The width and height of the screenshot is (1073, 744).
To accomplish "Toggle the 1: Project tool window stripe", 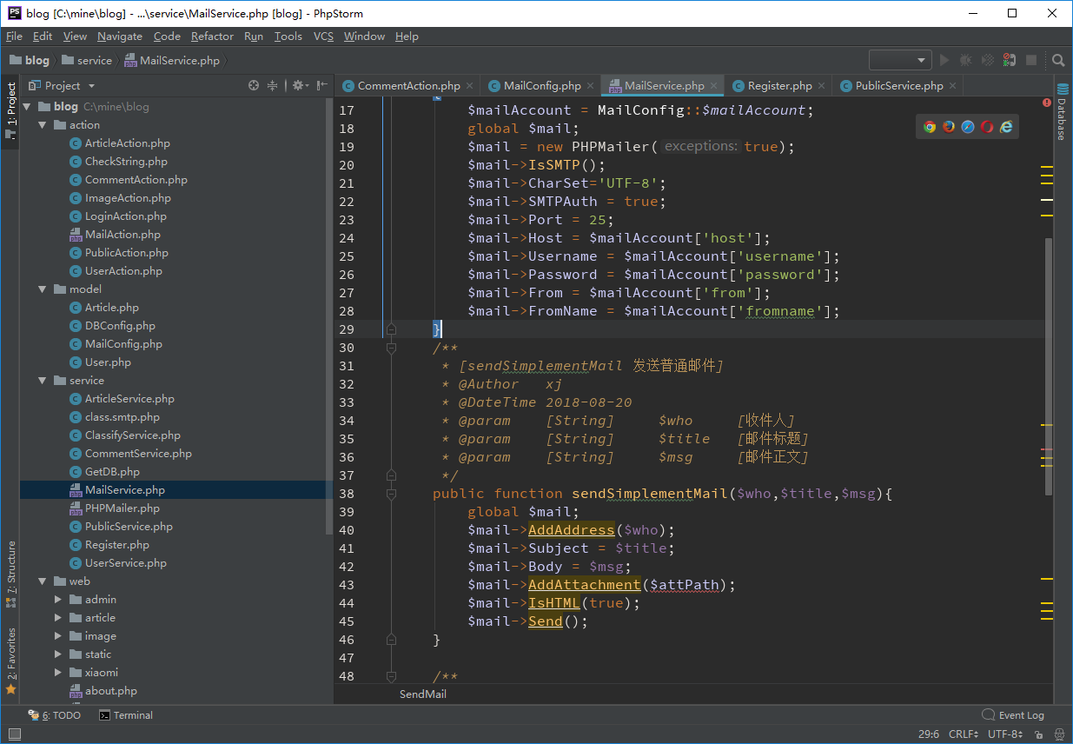I will point(11,111).
